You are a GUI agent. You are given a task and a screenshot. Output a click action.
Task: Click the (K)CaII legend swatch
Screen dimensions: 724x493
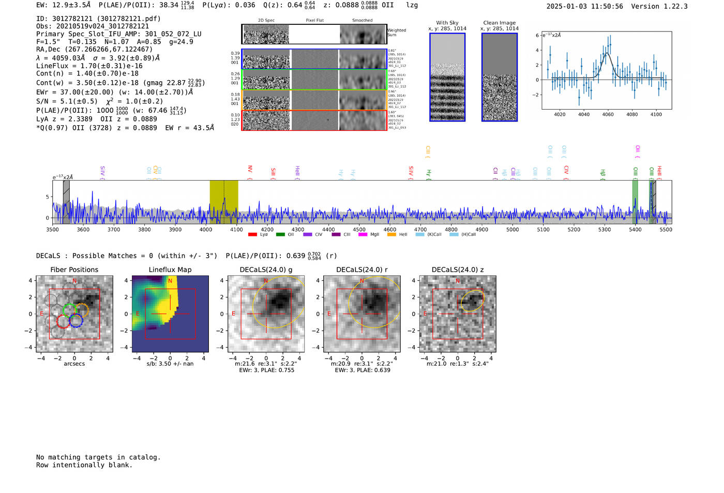(419, 234)
